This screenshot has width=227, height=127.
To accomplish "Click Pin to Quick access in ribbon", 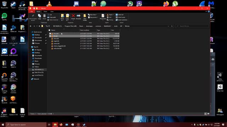I will [33, 17].
